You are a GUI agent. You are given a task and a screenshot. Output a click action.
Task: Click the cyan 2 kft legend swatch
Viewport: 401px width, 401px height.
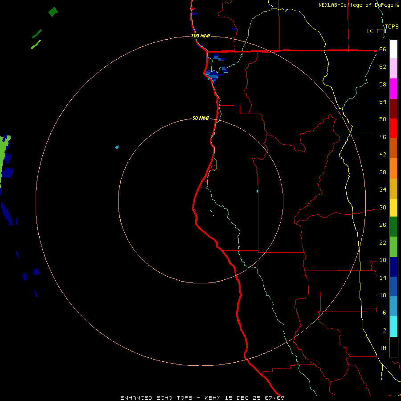click(x=393, y=327)
